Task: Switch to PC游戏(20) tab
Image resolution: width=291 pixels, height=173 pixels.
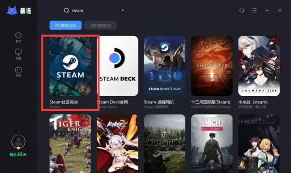Action: point(65,25)
